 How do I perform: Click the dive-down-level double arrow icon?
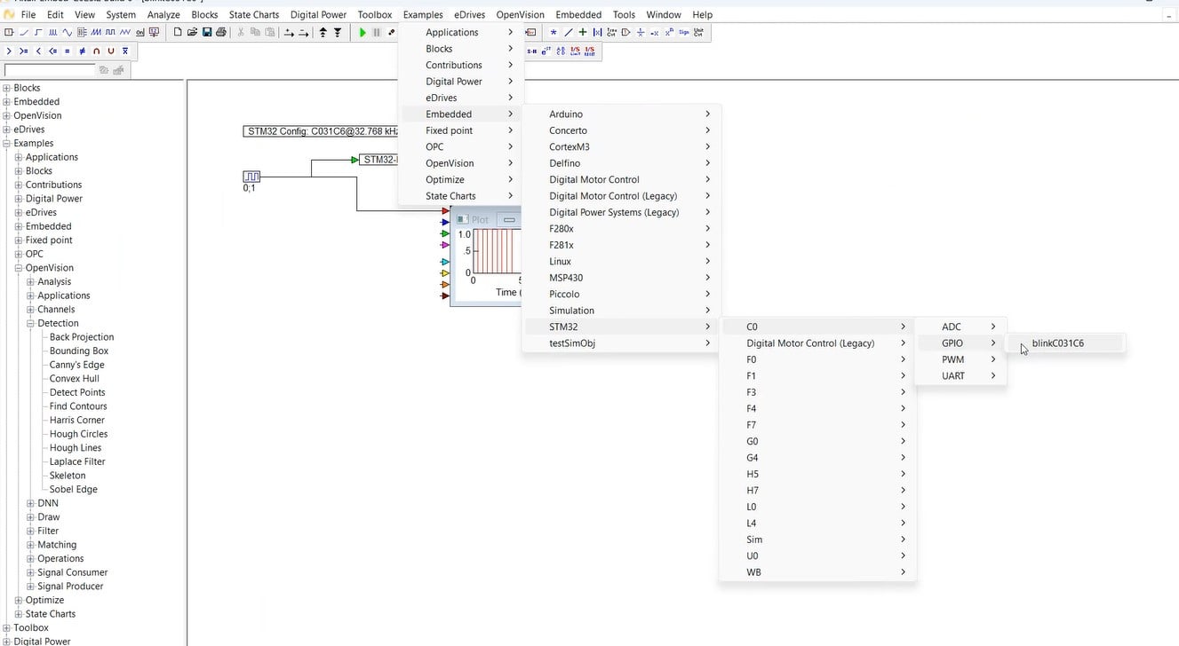(338, 32)
